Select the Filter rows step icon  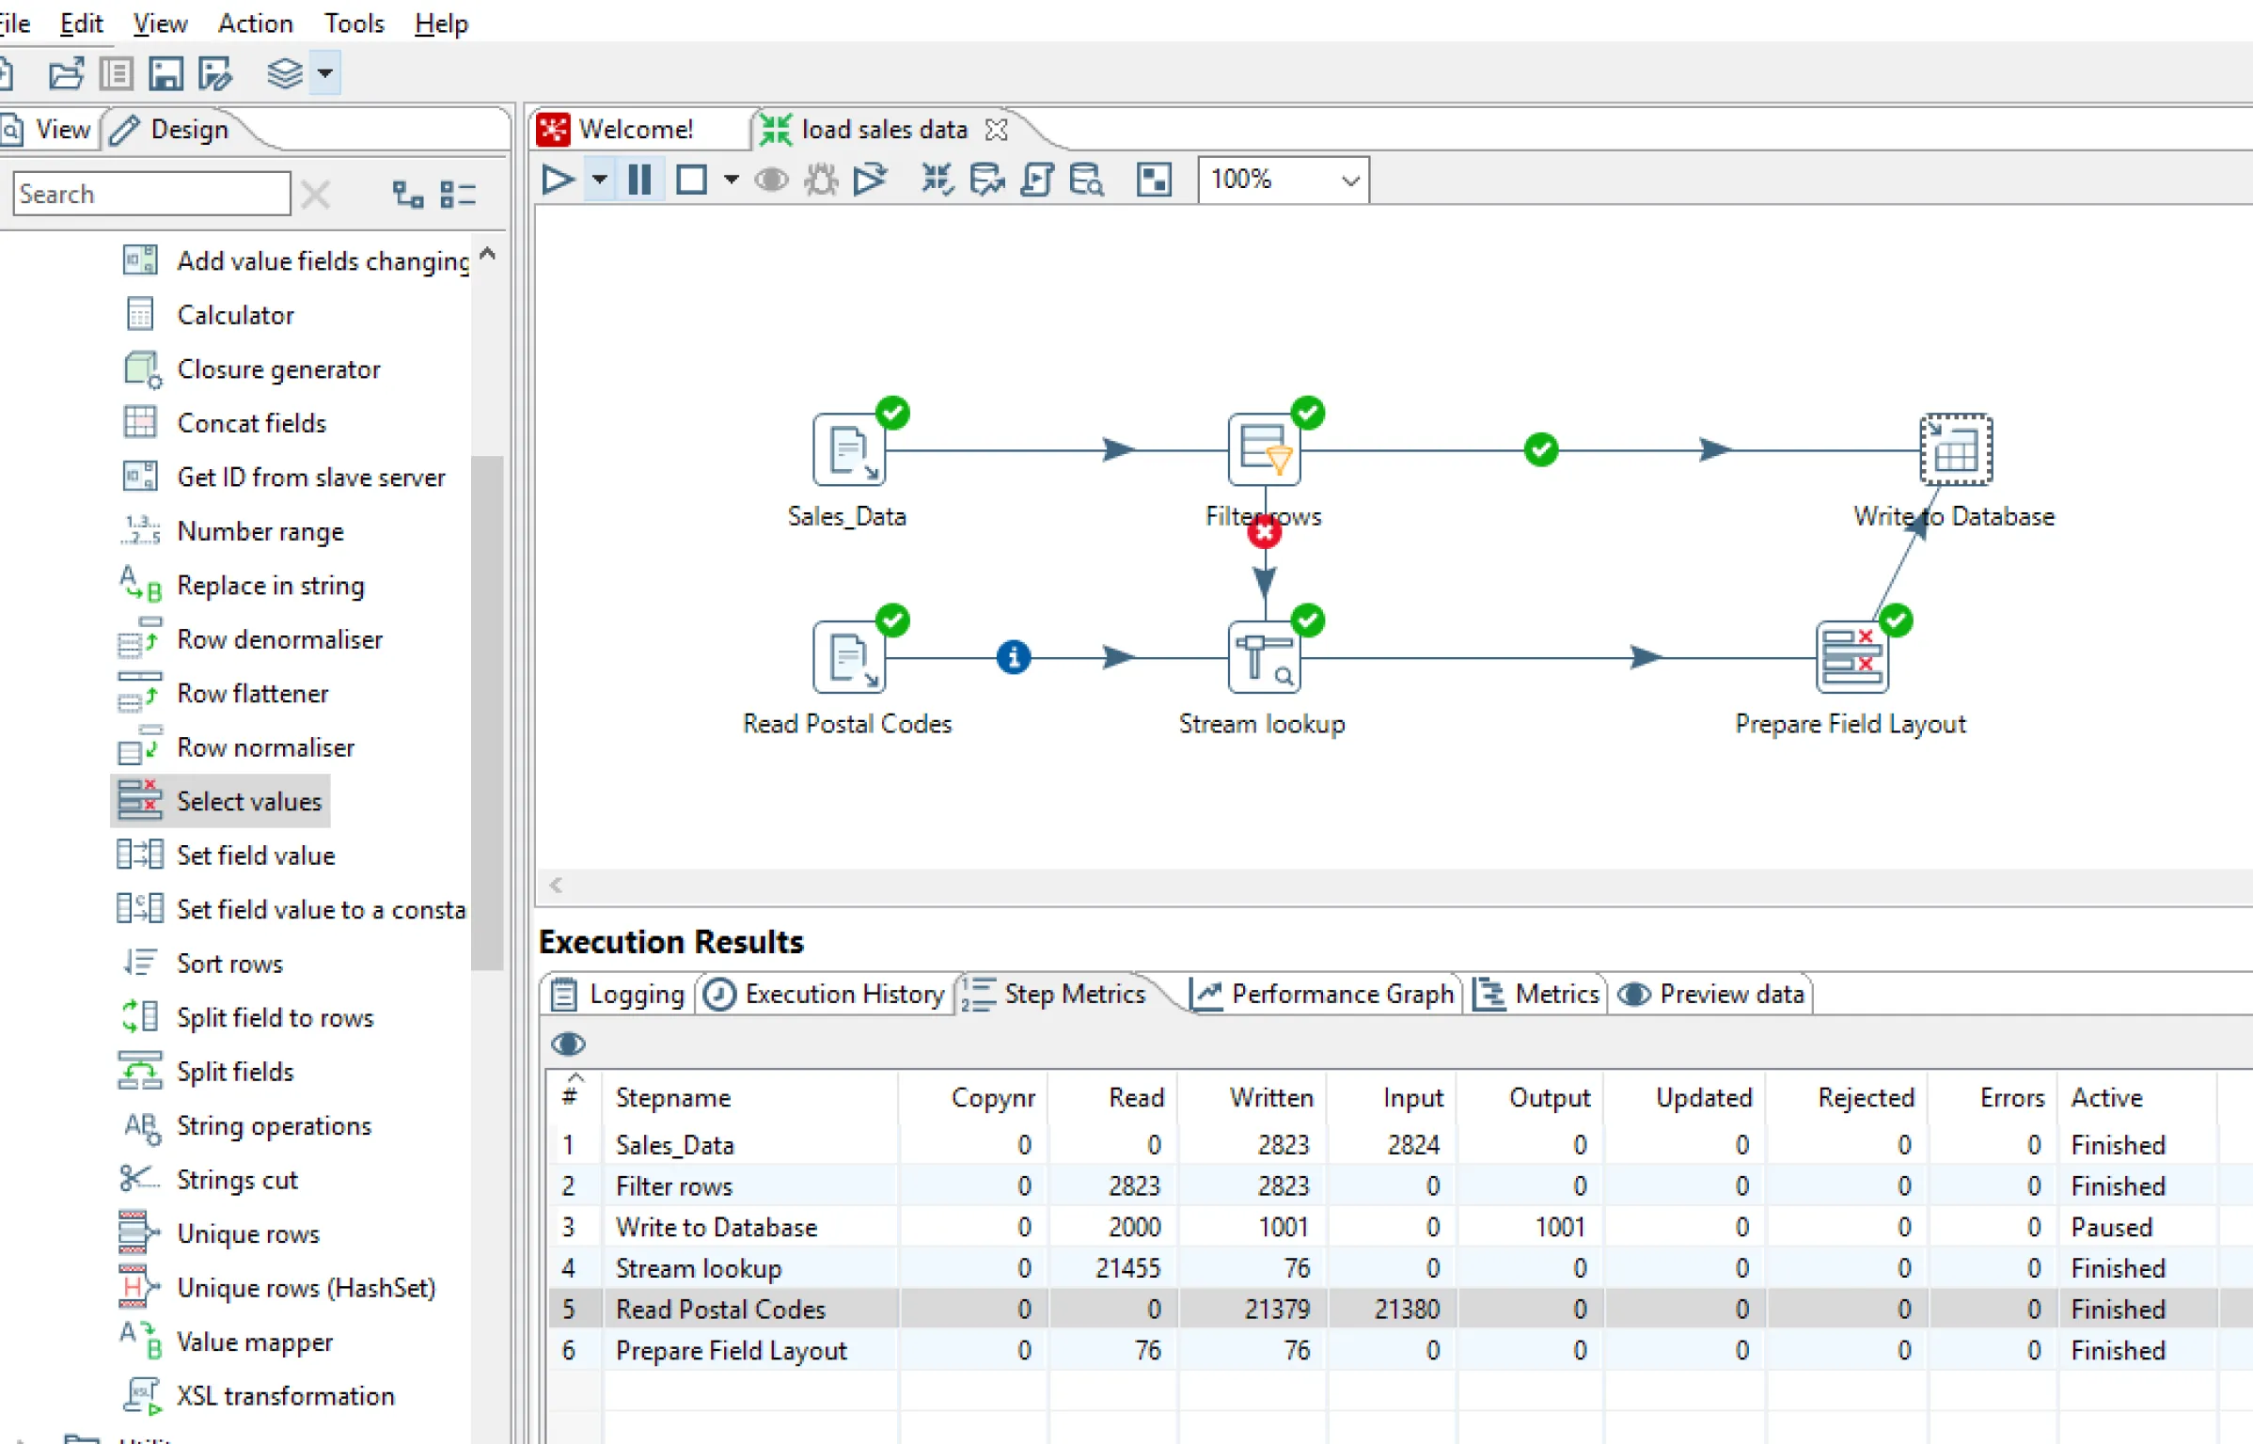pyautogui.click(x=1264, y=449)
